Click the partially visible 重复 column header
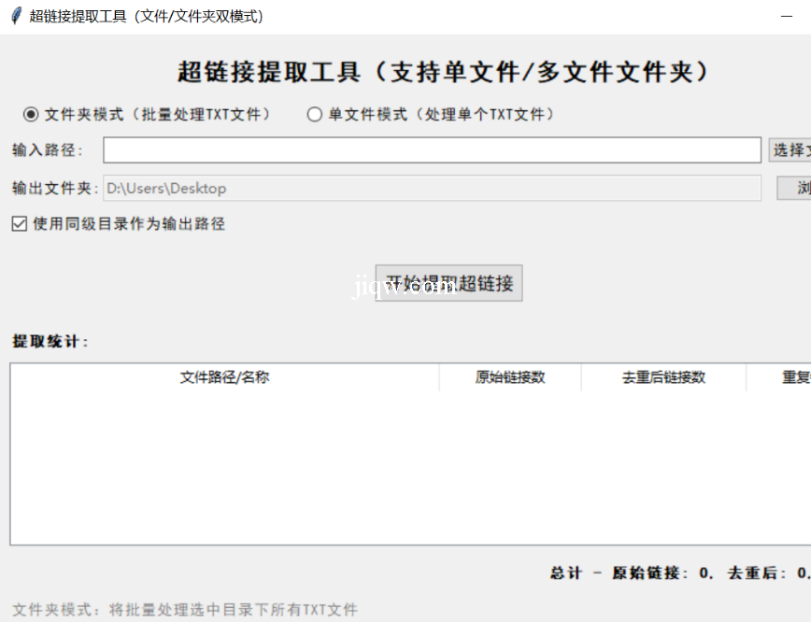 (x=793, y=377)
